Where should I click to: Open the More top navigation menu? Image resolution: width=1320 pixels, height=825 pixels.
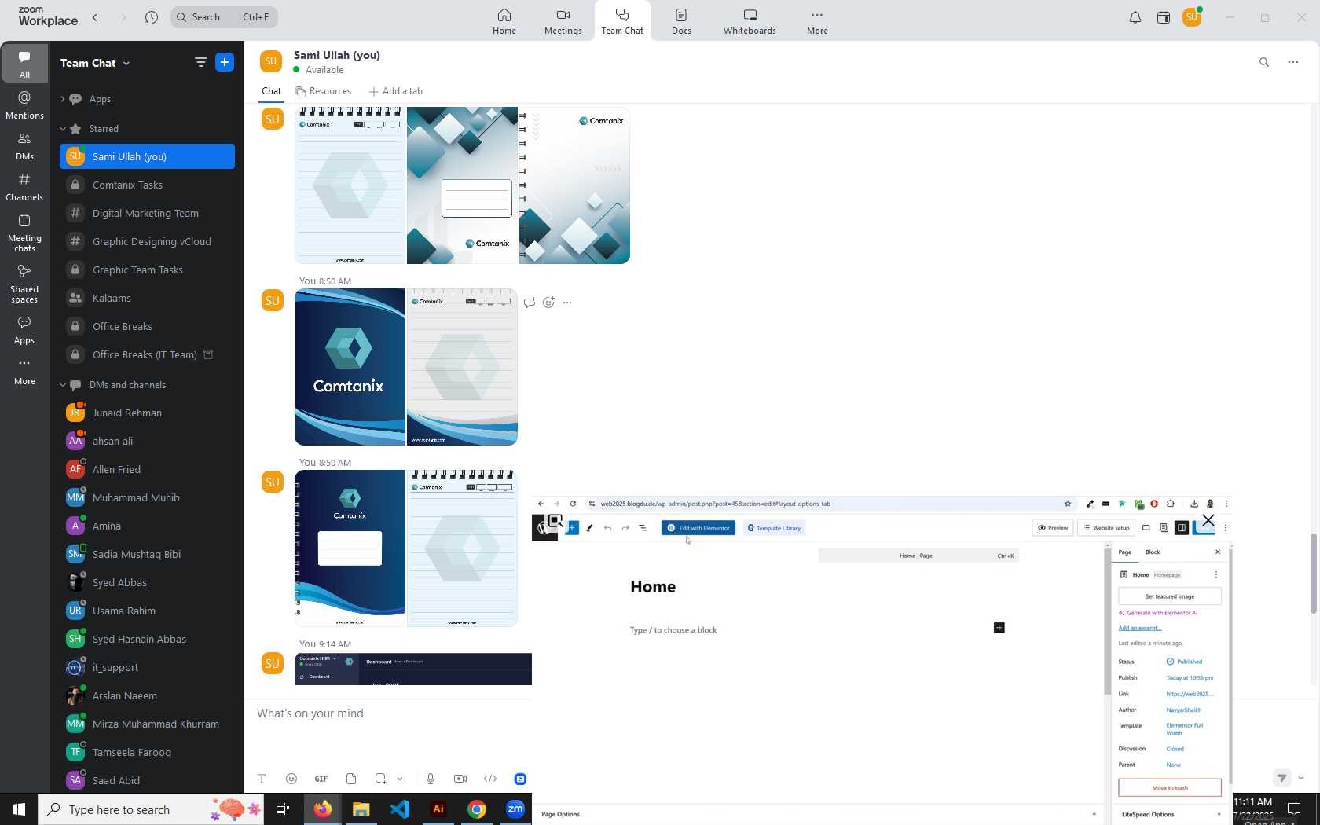tap(817, 21)
